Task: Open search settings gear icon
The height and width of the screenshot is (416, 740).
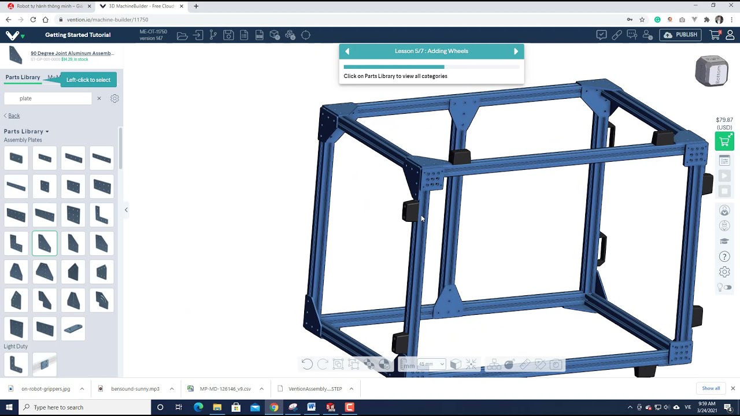Action: pos(114,98)
